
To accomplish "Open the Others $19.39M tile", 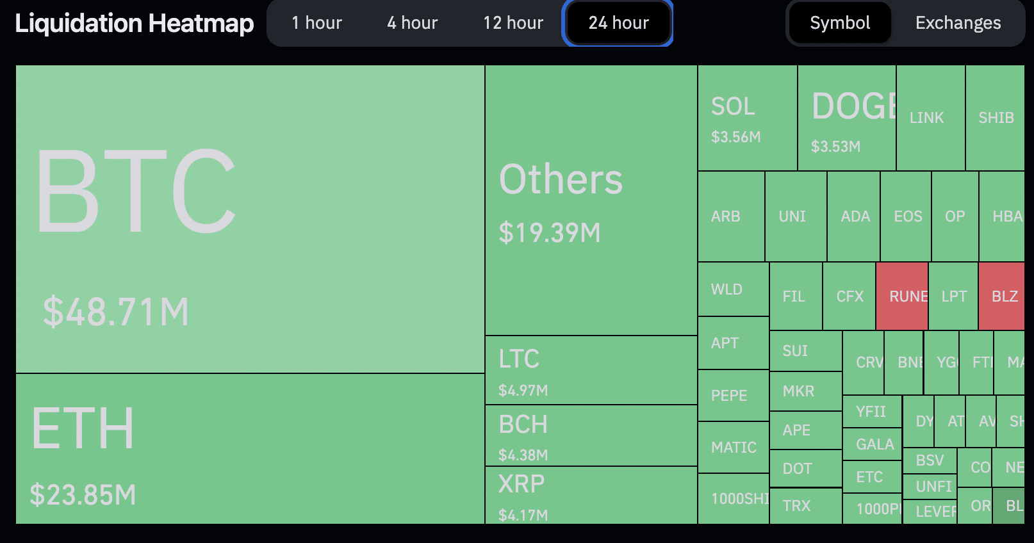I will (x=591, y=200).
